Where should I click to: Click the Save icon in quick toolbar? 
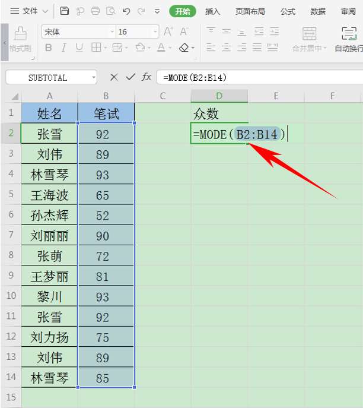tap(64, 11)
